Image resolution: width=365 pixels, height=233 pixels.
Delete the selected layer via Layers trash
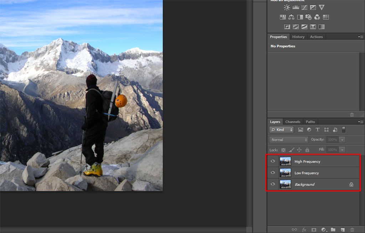click(x=352, y=230)
